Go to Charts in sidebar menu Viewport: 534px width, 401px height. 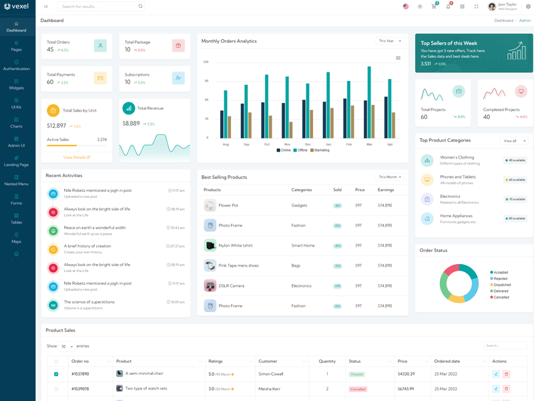click(x=16, y=122)
